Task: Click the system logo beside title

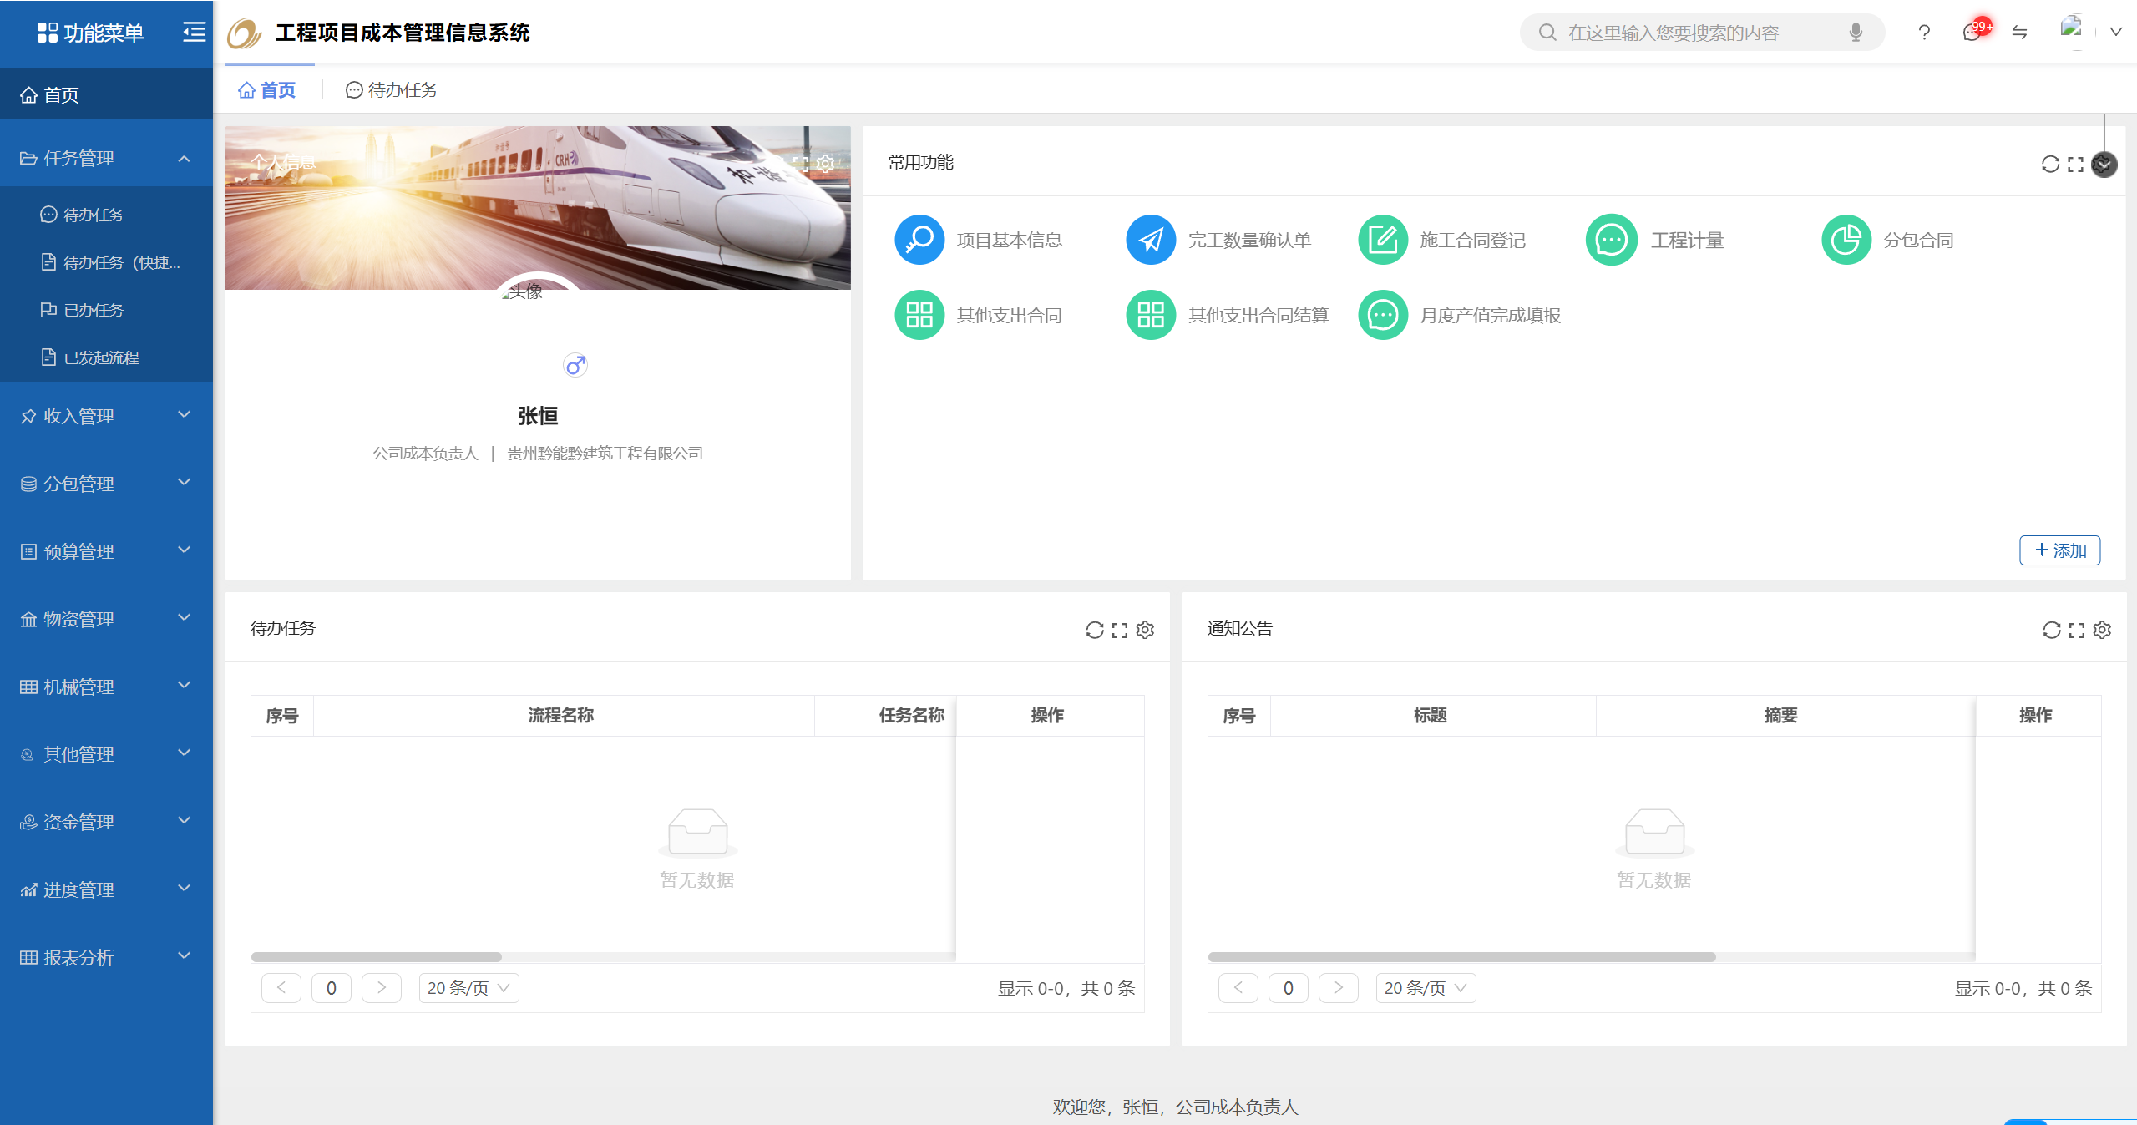Action: 245,33
